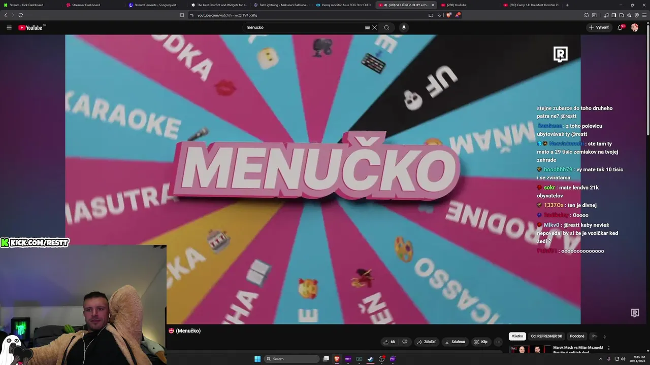This screenshot has width=650, height=365.
Task: Open Brave browser taskbar icon
Action: click(337, 359)
